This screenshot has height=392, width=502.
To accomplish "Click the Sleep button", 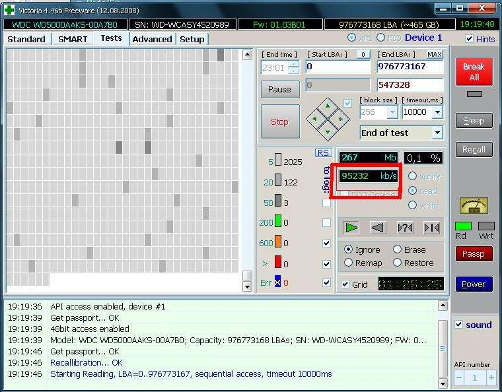I will pos(474,121).
